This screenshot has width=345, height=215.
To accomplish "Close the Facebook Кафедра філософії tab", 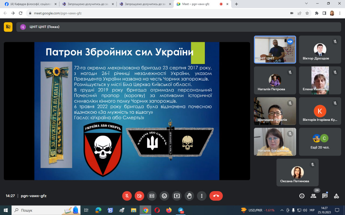I will (55, 4).
